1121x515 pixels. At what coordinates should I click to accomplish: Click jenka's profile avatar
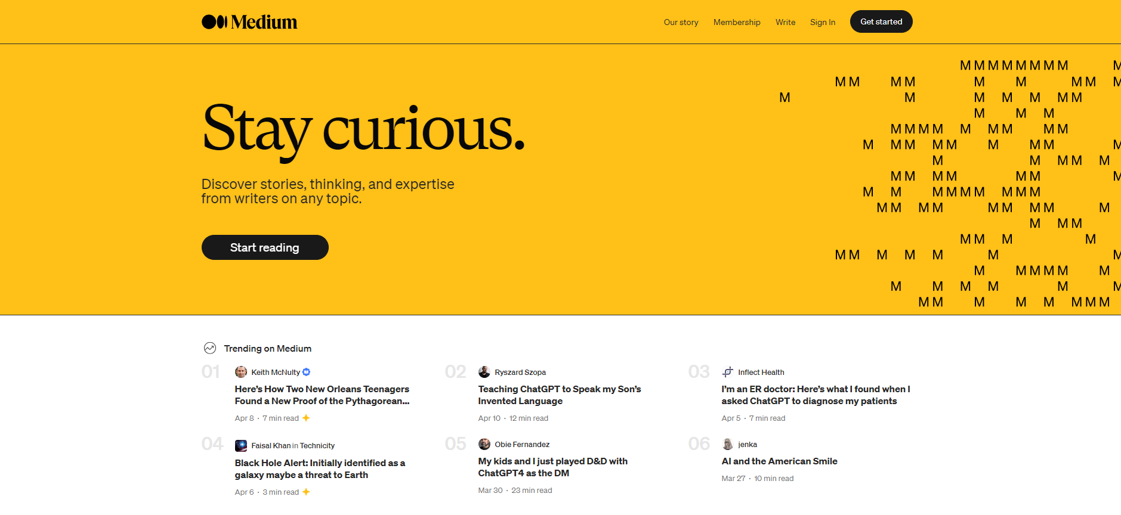(x=728, y=444)
